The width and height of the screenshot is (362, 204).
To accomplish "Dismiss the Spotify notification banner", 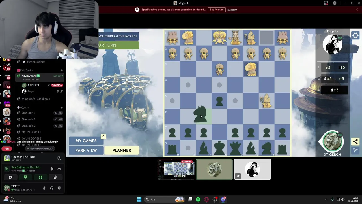I will tap(357, 10).
